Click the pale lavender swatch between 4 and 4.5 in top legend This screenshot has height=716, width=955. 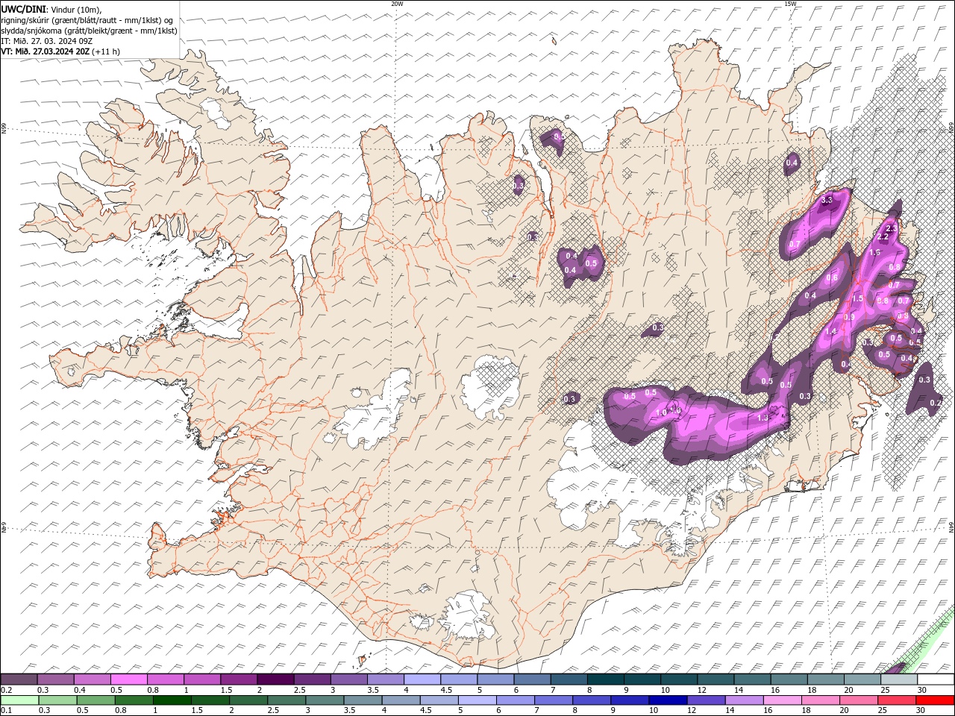click(x=422, y=679)
